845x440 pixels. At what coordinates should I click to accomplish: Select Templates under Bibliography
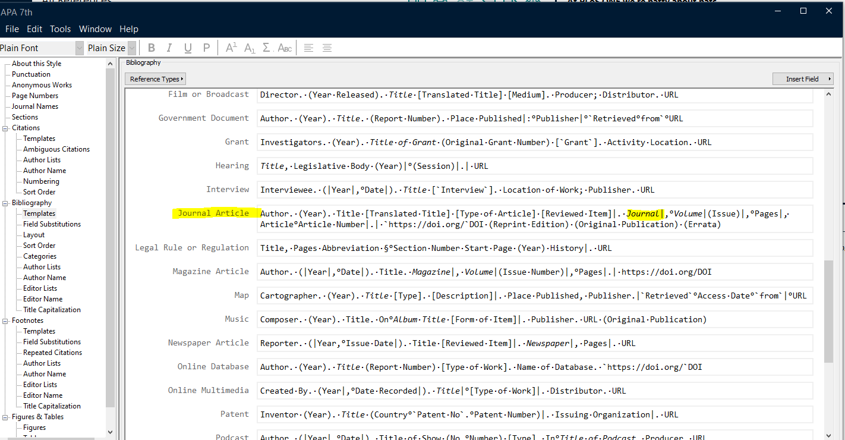point(39,213)
